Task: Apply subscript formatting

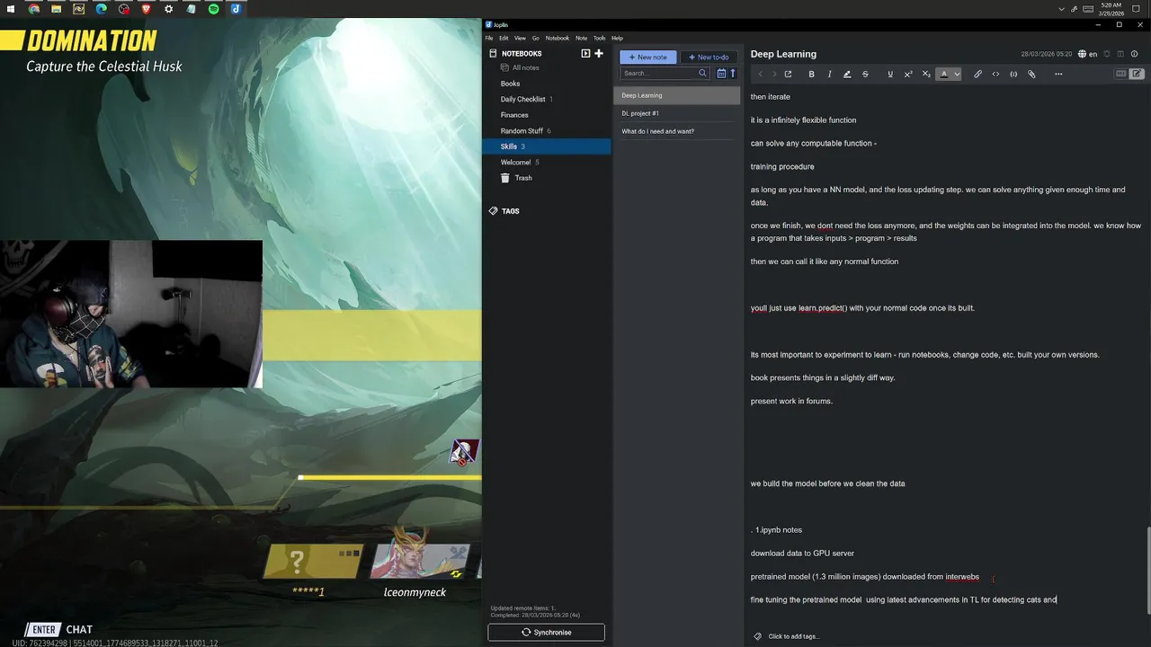Action: coord(926,74)
